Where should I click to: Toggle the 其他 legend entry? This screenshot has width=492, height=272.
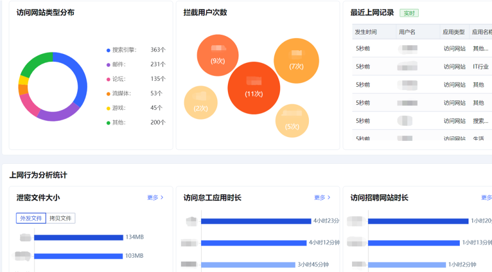click(x=118, y=122)
